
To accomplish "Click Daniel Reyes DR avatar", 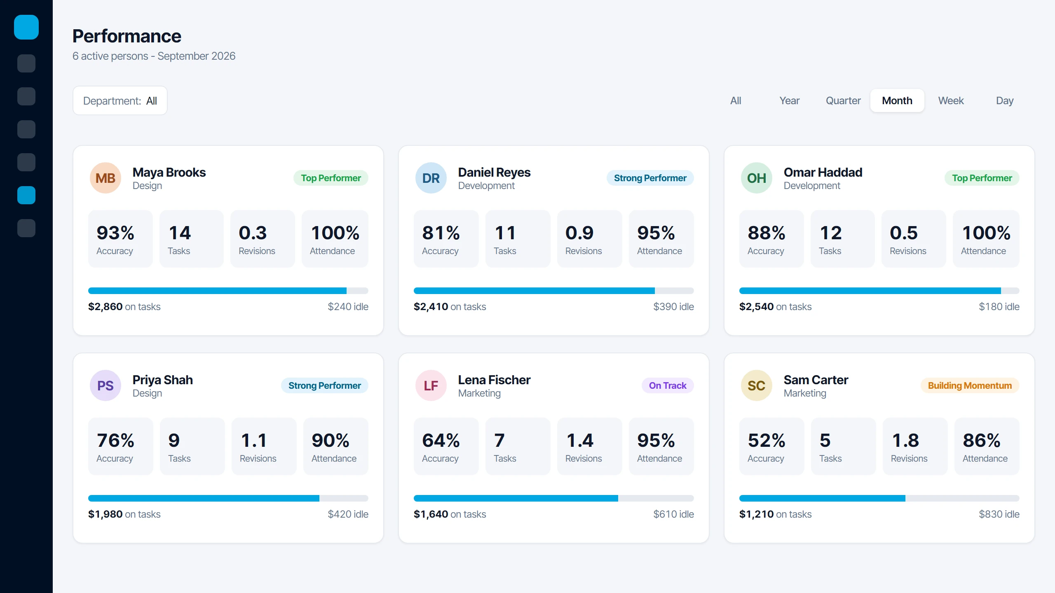I will (x=431, y=178).
